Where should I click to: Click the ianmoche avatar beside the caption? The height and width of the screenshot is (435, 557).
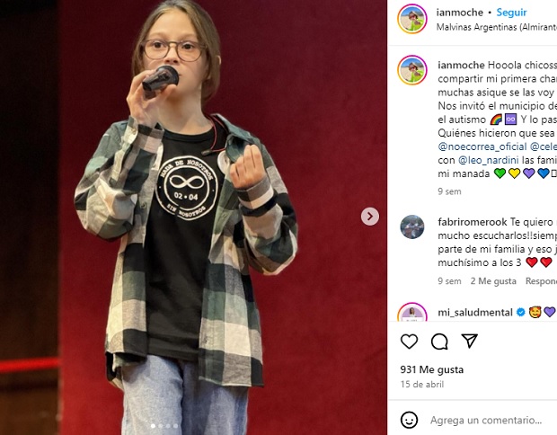[x=412, y=70]
